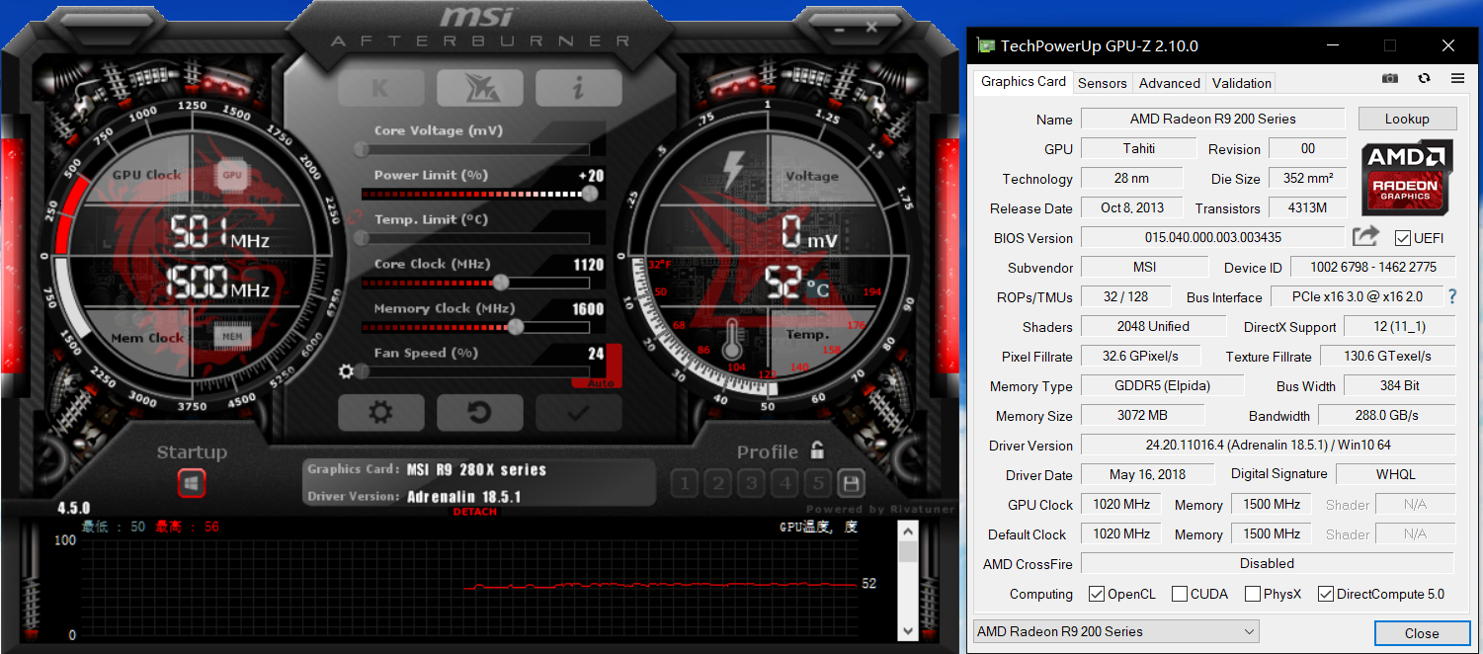The height and width of the screenshot is (654, 1483).
Task: Switch to the Graphics Card tab
Action: [1023, 82]
